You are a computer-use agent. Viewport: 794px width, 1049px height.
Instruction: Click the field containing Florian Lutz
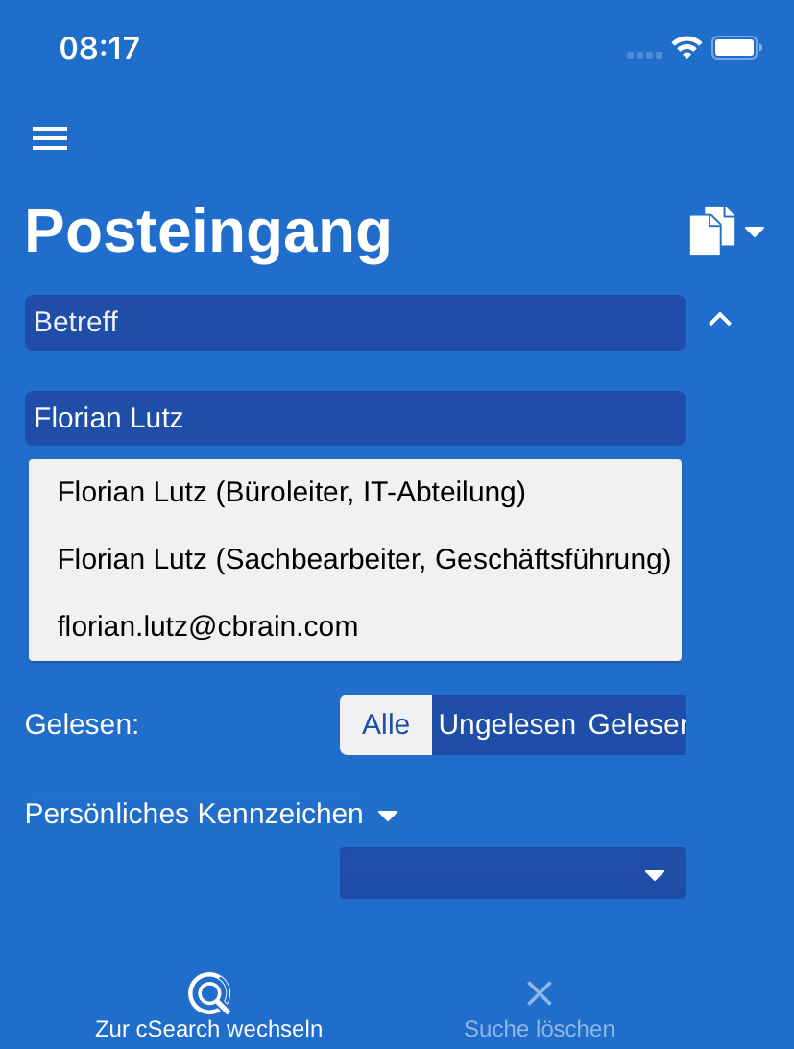355,419
